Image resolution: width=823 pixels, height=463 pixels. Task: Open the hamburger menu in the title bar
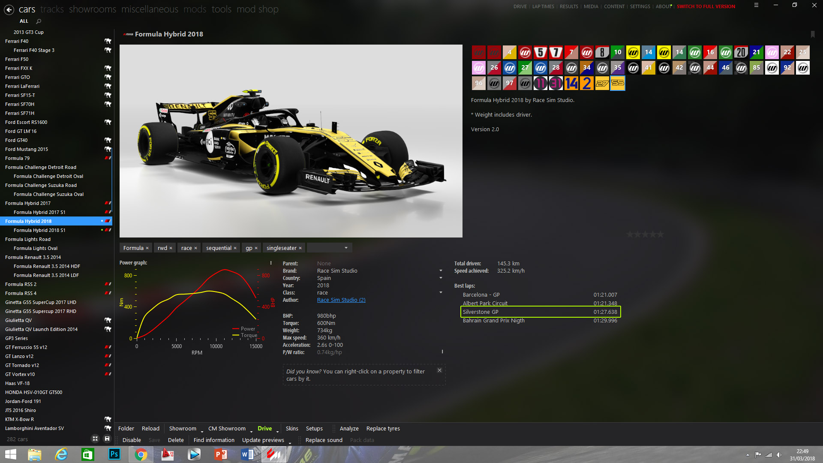pos(756,5)
